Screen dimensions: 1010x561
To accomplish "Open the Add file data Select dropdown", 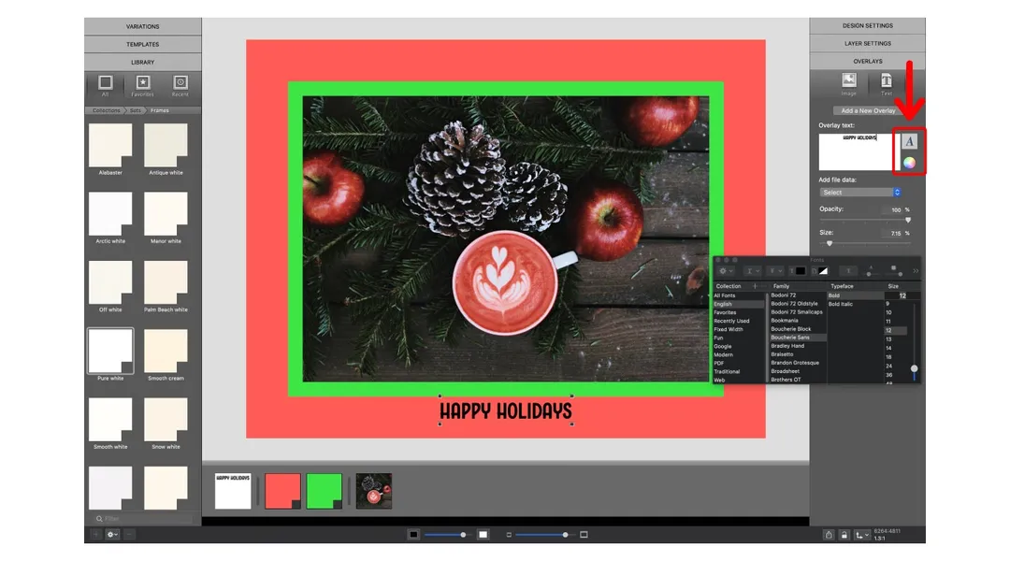I will pyautogui.click(x=860, y=193).
